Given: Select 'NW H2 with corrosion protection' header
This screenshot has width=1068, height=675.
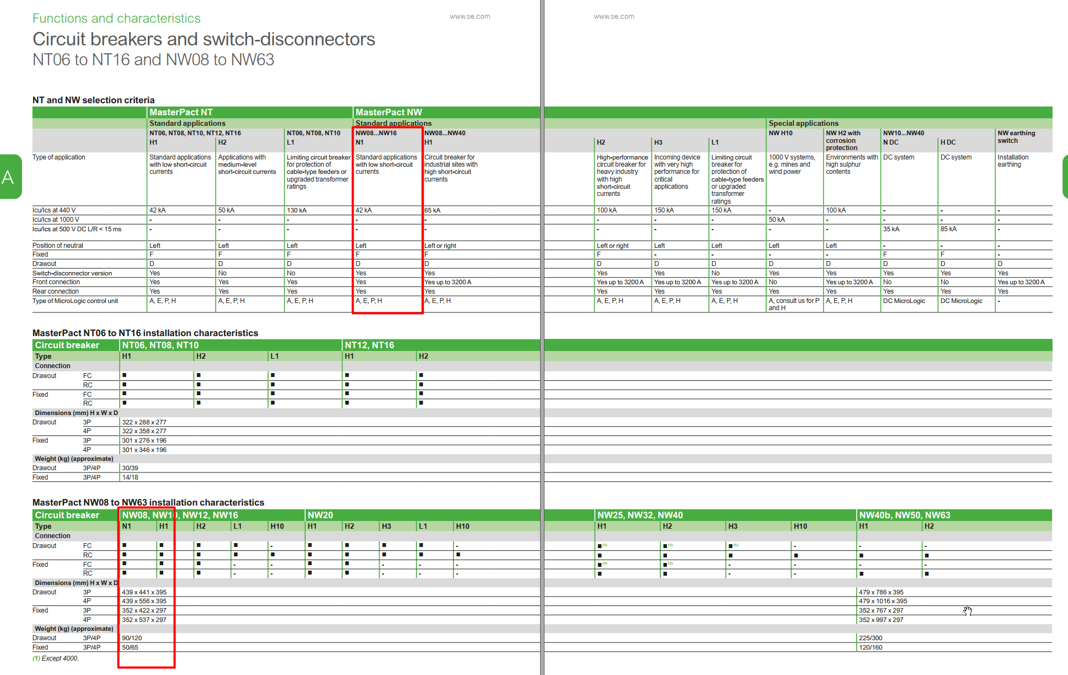Looking at the screenshot, I should pyautogui.click(x=843, y=140).
